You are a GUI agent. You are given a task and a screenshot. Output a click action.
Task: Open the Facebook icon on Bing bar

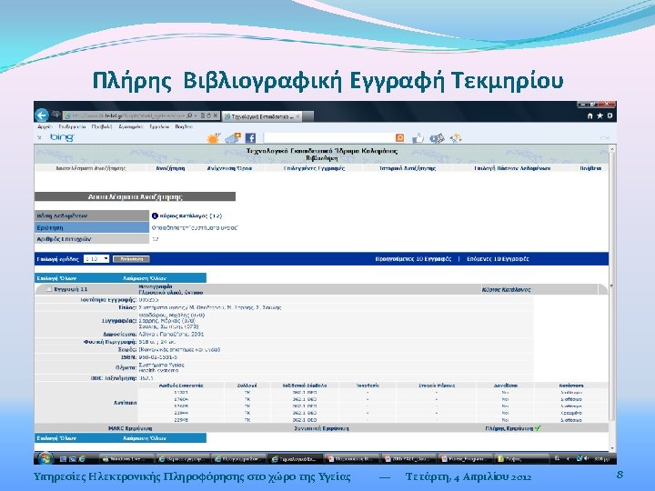[250, 138]
